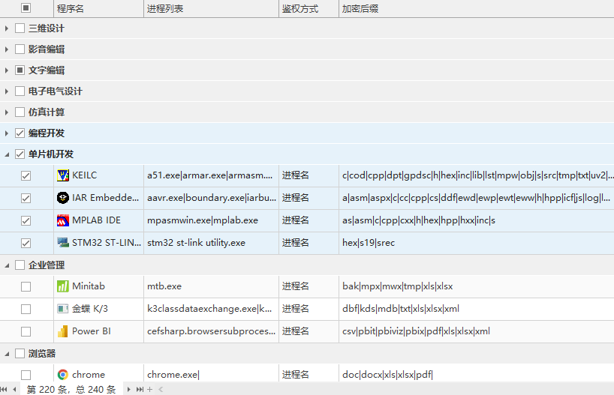Click the chrome browser icon
The width and height of the screenshot is (614, 395).
point(62,375)
